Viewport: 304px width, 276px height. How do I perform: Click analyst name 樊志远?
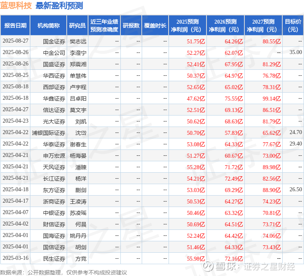click(78, 41)
